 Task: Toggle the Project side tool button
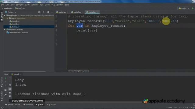tap(2, 16)
